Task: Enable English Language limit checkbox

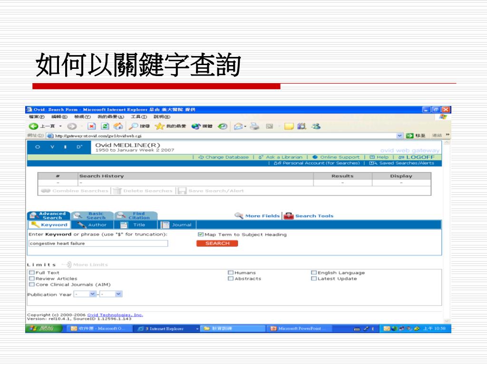Action: [x=314, y=272]
